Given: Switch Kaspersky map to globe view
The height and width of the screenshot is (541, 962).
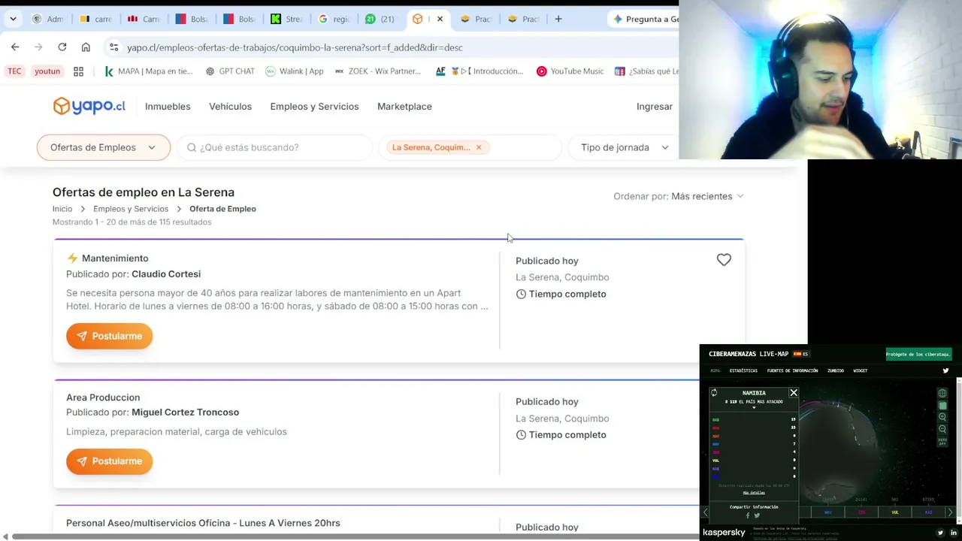Looking at the screenshot, I should 942,393.
